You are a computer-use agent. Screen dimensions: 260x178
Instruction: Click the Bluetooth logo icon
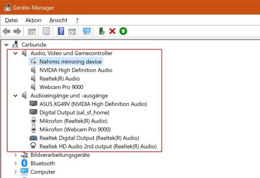(24, 163)
